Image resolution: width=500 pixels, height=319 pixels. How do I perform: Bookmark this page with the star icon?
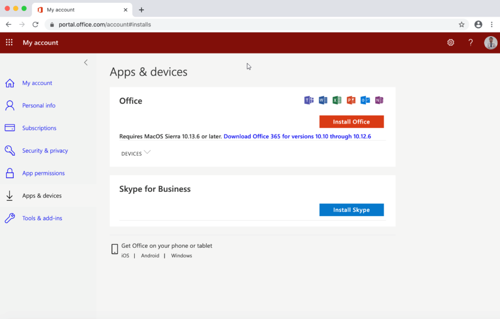point(461,24)
